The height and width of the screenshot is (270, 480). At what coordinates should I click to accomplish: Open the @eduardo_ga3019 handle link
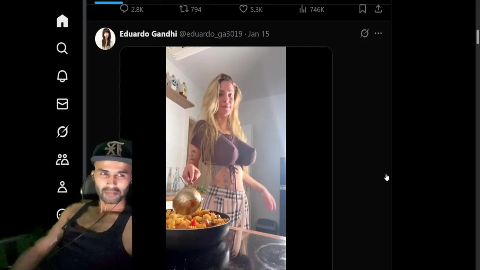click(x=211, y=34)
